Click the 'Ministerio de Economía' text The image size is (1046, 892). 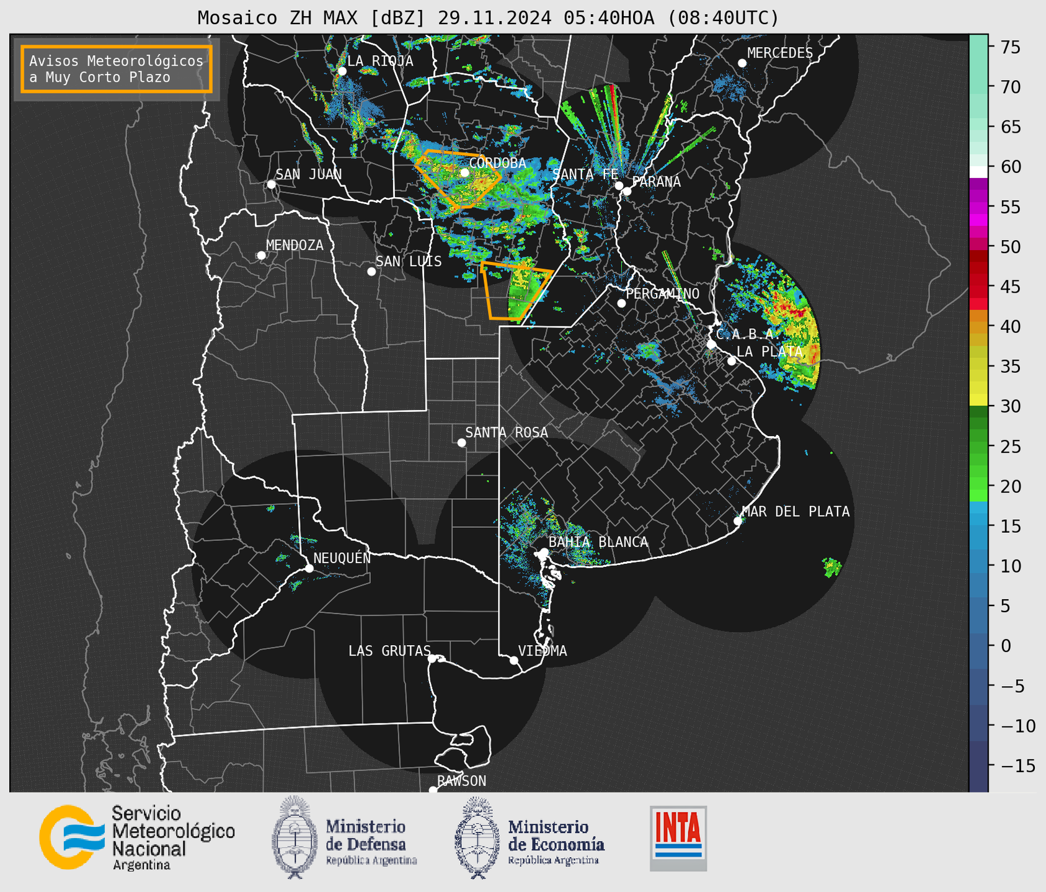coord(556,836)
